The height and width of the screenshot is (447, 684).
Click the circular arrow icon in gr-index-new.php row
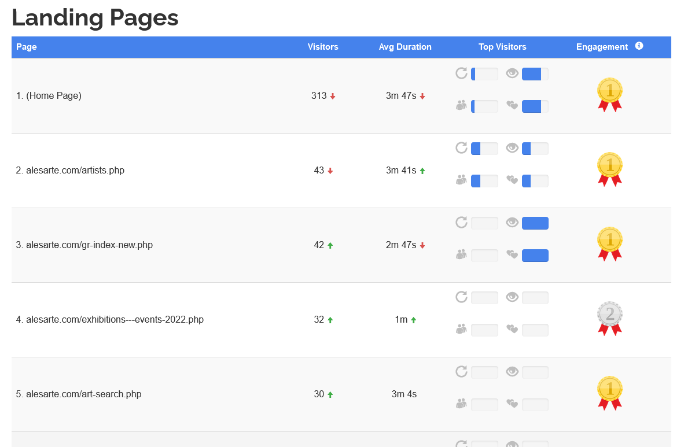461,223
